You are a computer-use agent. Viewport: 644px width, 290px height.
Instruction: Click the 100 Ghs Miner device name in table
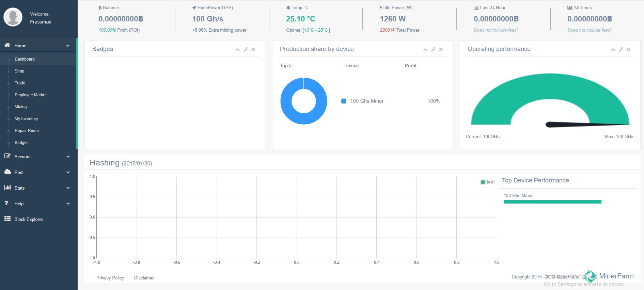point(367,101)
